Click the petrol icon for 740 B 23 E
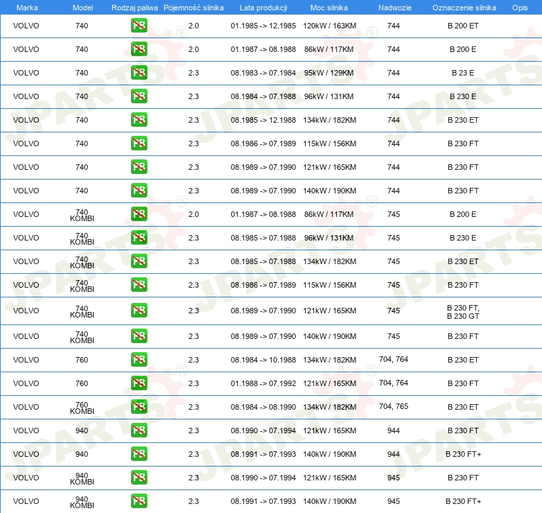This screenshot has height=513, width=542. click(x=139, y=73)
